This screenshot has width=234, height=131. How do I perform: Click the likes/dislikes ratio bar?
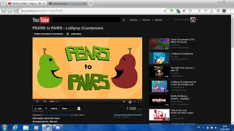(x=128, y=115)
